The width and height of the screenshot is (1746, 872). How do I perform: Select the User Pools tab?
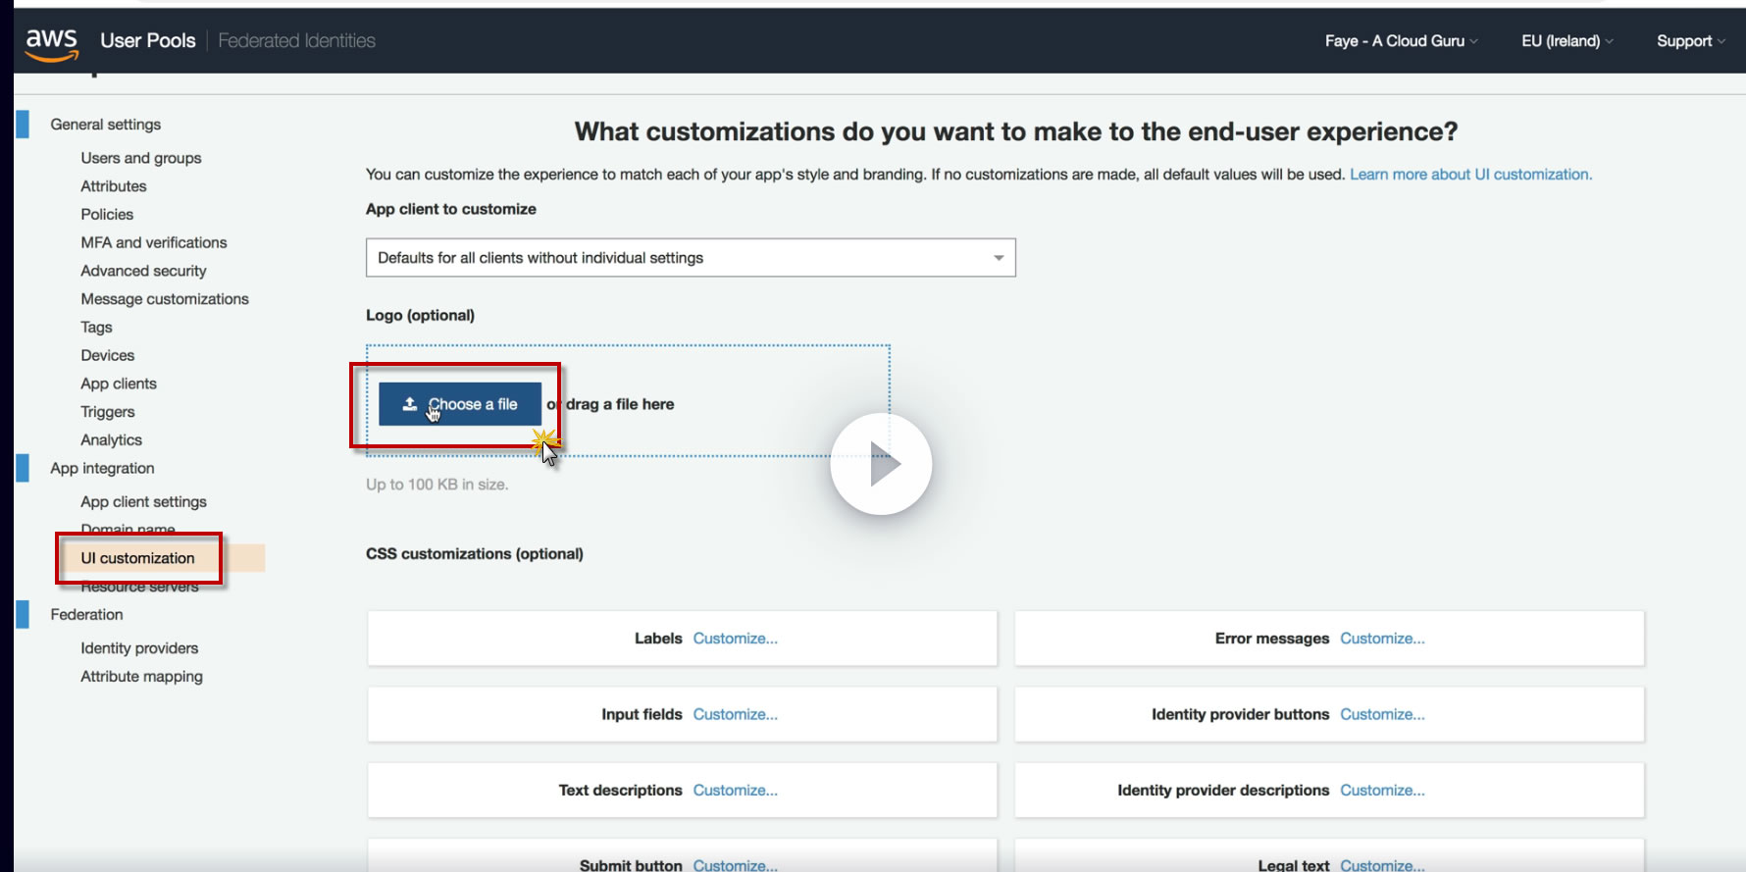pyautogui.click(x=148, y=41)
